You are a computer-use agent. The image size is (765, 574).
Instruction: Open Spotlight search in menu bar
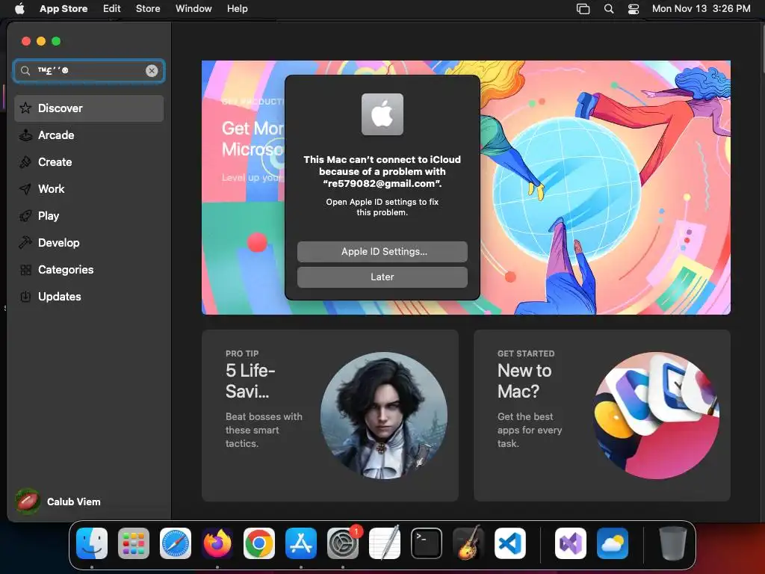tap(608, 9)
